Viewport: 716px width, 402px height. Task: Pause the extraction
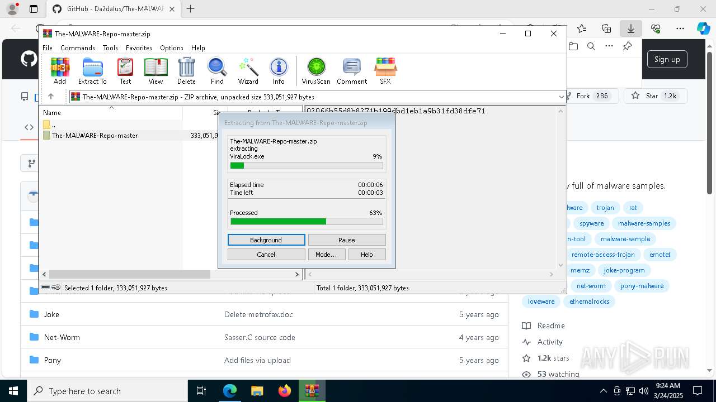347,240
